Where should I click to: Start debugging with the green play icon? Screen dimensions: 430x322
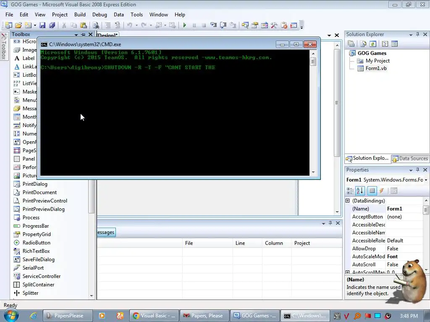(x=185, y=25)
